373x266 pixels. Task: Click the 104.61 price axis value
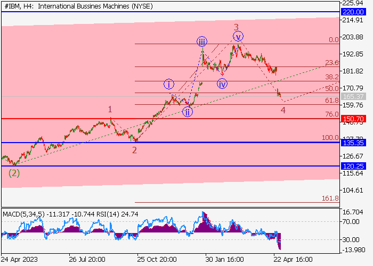point(353,190)
